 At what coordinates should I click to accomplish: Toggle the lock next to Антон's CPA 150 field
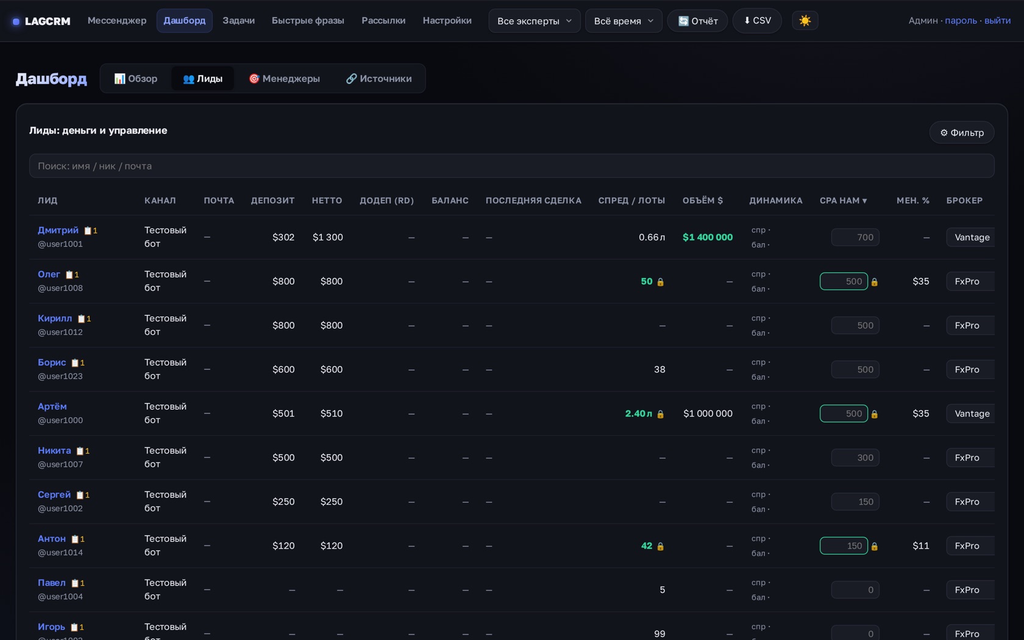[875, 546]
